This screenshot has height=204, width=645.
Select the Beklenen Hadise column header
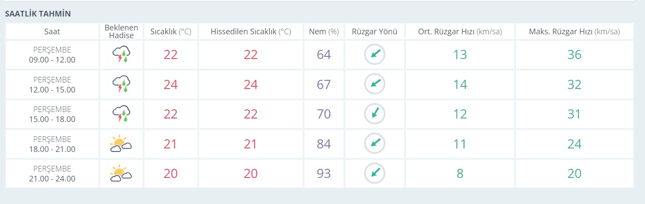121,32
